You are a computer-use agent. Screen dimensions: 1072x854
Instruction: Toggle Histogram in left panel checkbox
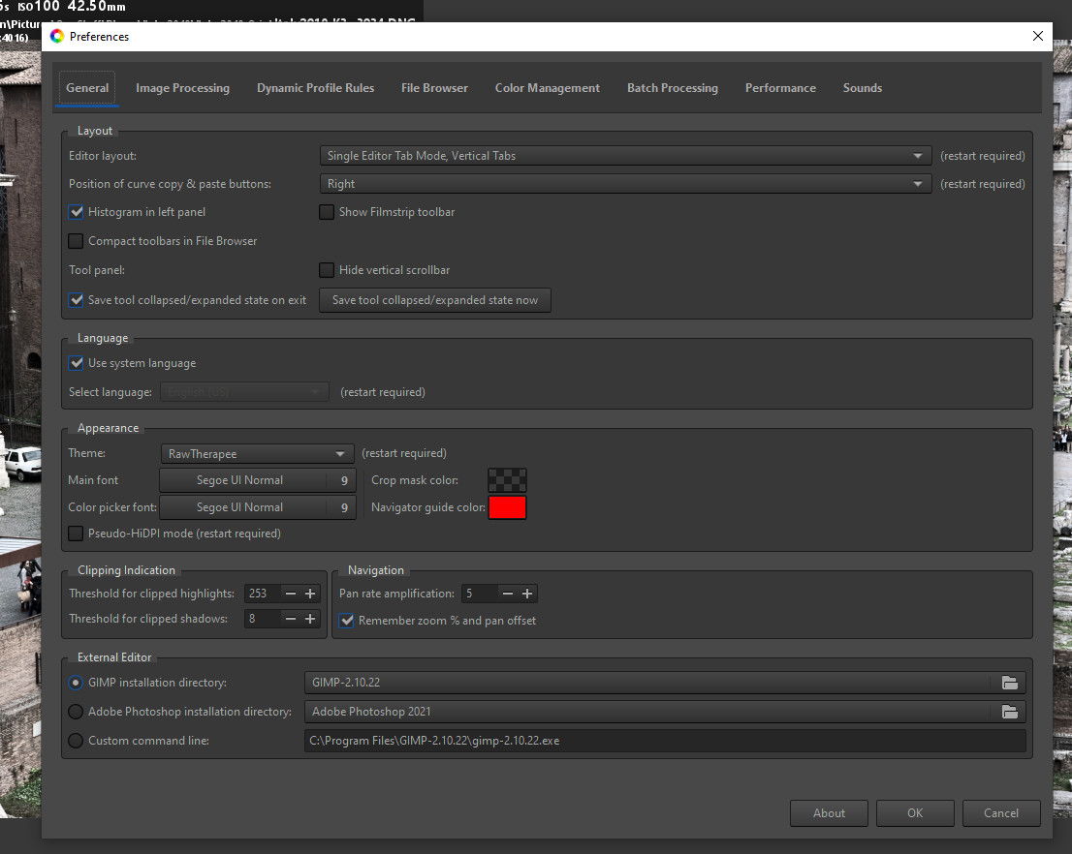coord(76,212)
